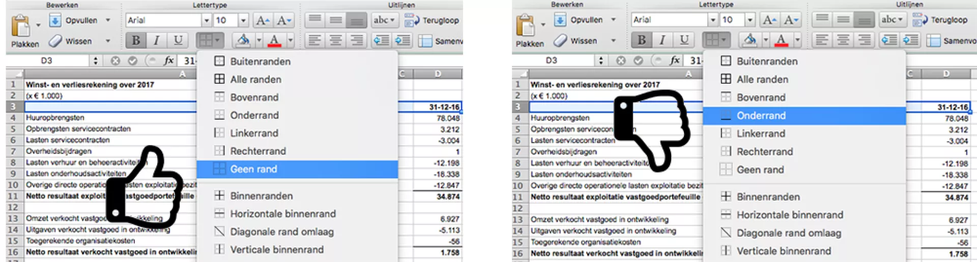Toggle Italic in the right screenshot toolbar
The width and height of the screenshot is (977, 262).
click(x=662, y=40)
